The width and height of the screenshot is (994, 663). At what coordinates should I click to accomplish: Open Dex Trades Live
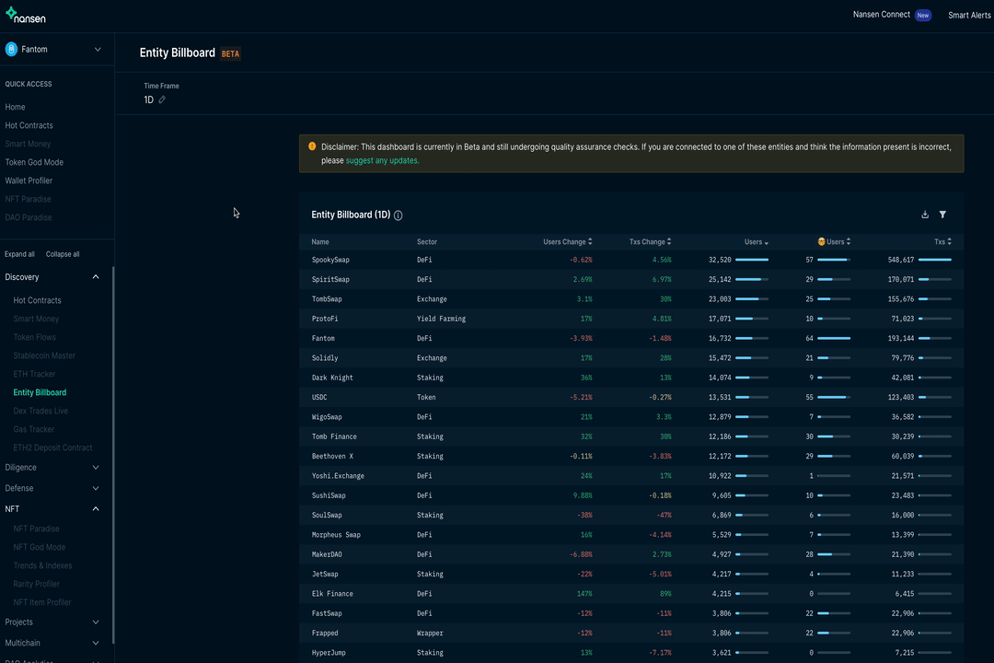tap(40, 411)
